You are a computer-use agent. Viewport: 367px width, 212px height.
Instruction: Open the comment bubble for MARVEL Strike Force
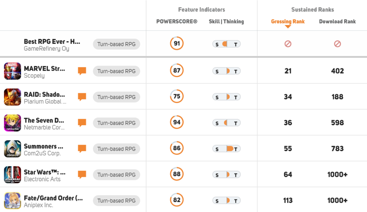82,71
